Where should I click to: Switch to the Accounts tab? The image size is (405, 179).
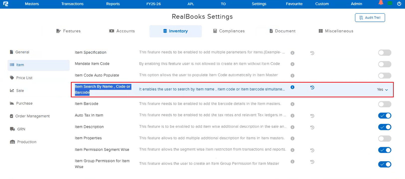click(x=122, y=31)
